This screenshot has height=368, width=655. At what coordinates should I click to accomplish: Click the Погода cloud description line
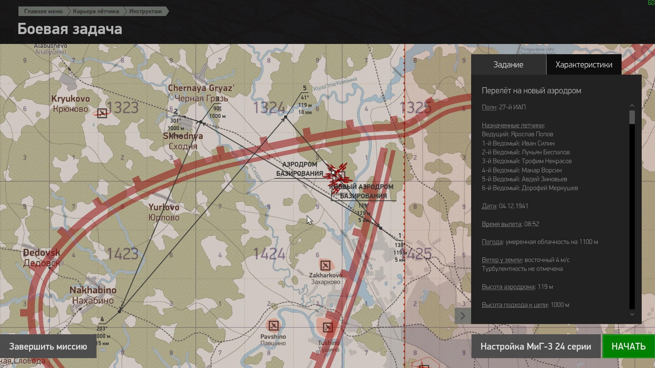[540, 242]
